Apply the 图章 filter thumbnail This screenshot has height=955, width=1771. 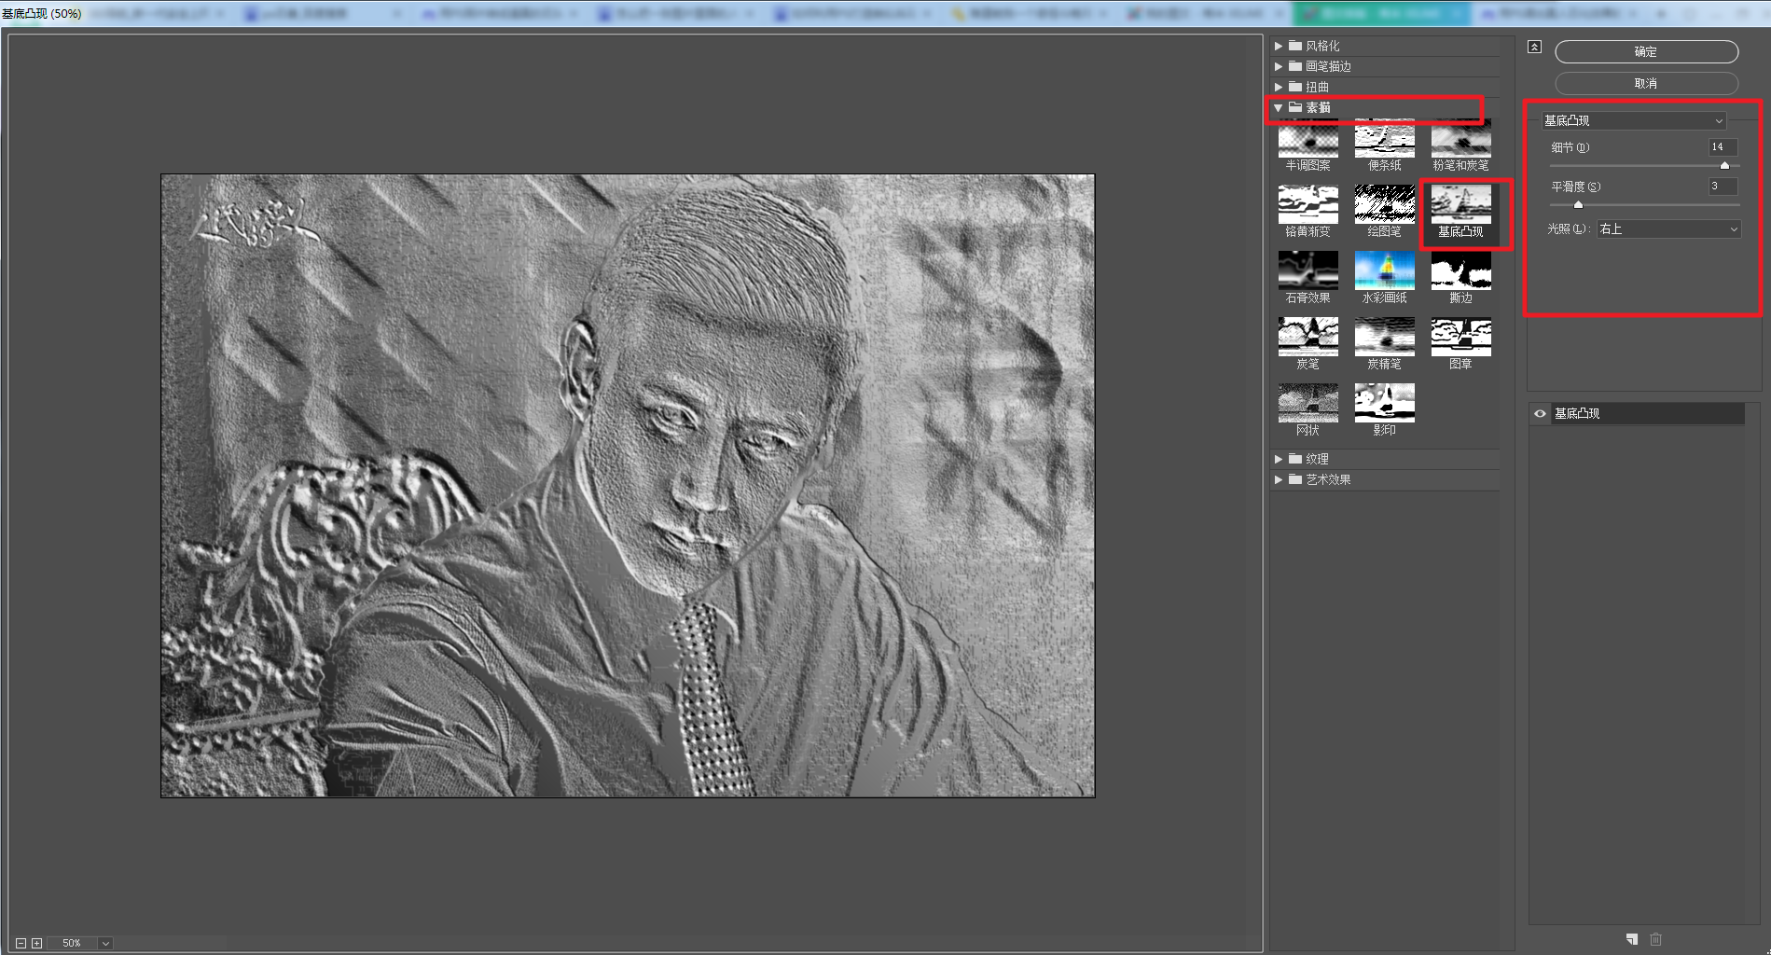point(1460,337)
